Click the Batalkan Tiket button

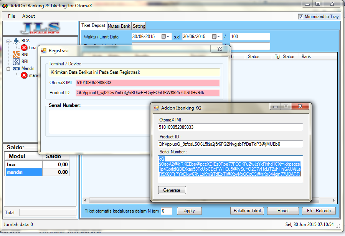(x=247, y=211)
